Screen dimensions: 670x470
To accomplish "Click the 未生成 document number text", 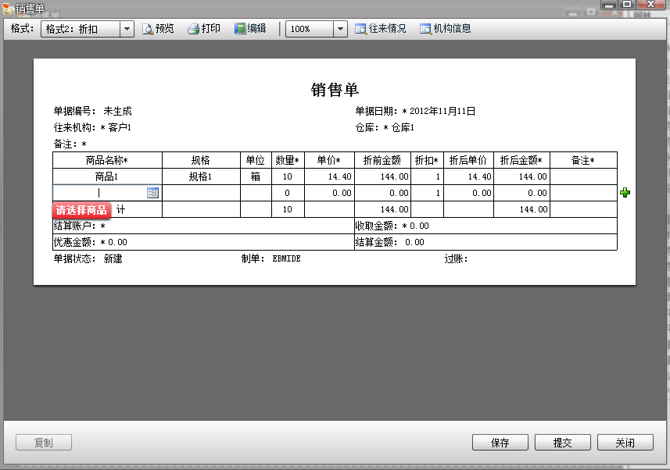I will pos(117,112).
